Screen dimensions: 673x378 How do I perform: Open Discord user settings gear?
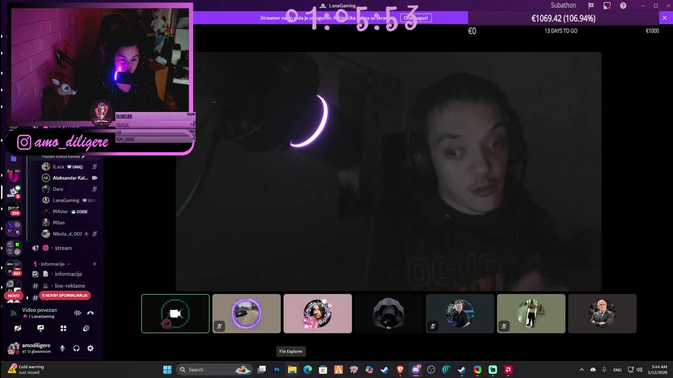(x=90, y=348)
